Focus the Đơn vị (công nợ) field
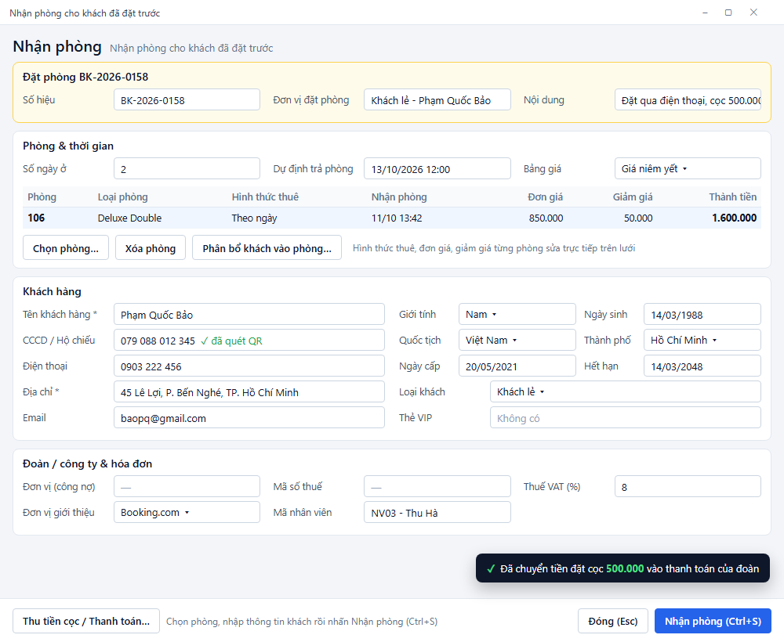This screenshot has width=784, height=642. 187,487
